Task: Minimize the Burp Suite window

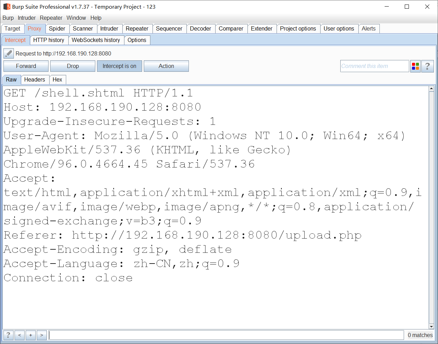Action: click(x=387, y=7)
